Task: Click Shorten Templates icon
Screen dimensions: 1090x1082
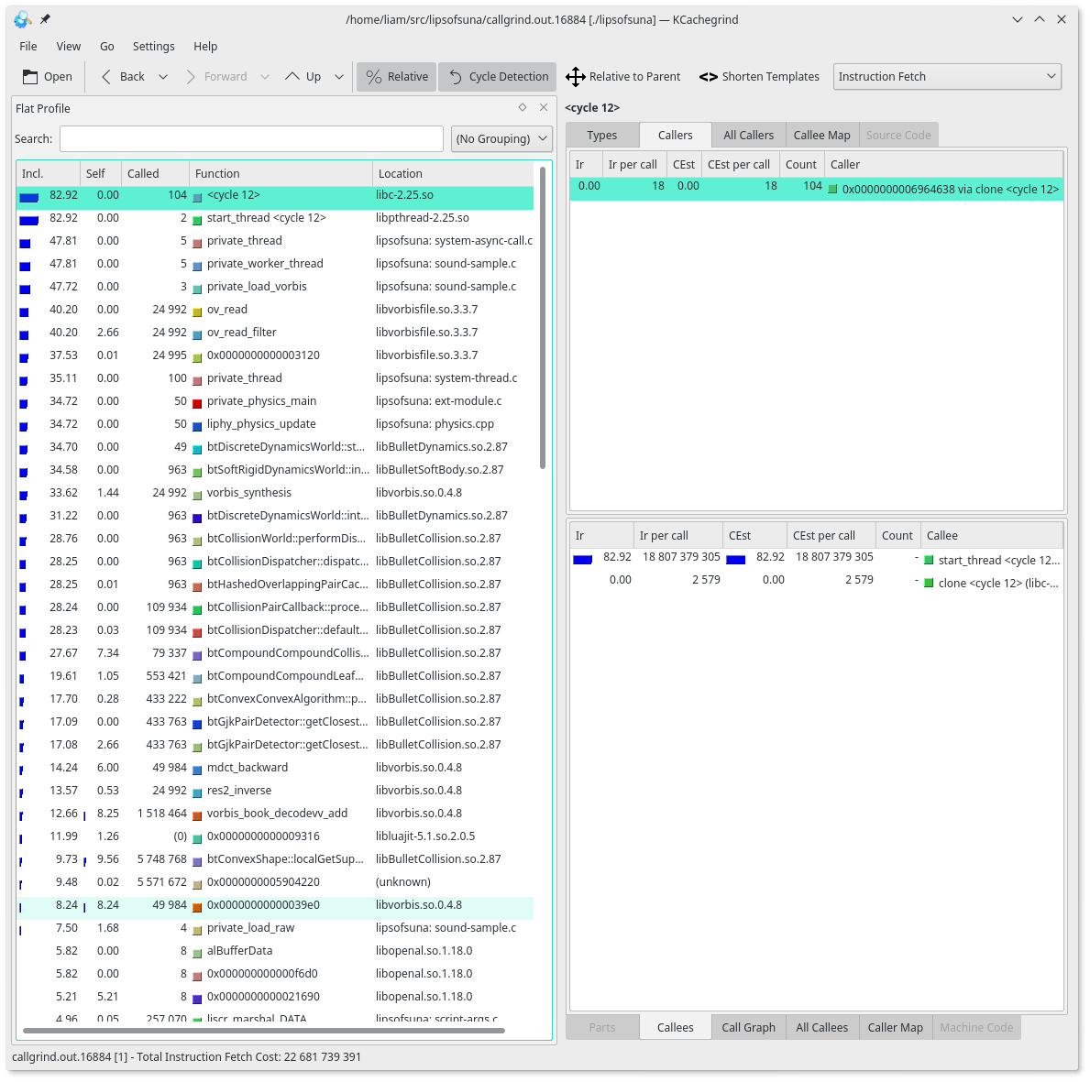Action: tap(708, 77)
